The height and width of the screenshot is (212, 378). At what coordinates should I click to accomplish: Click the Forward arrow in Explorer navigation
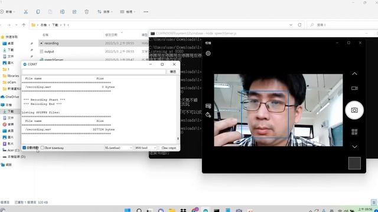point(9,25)
